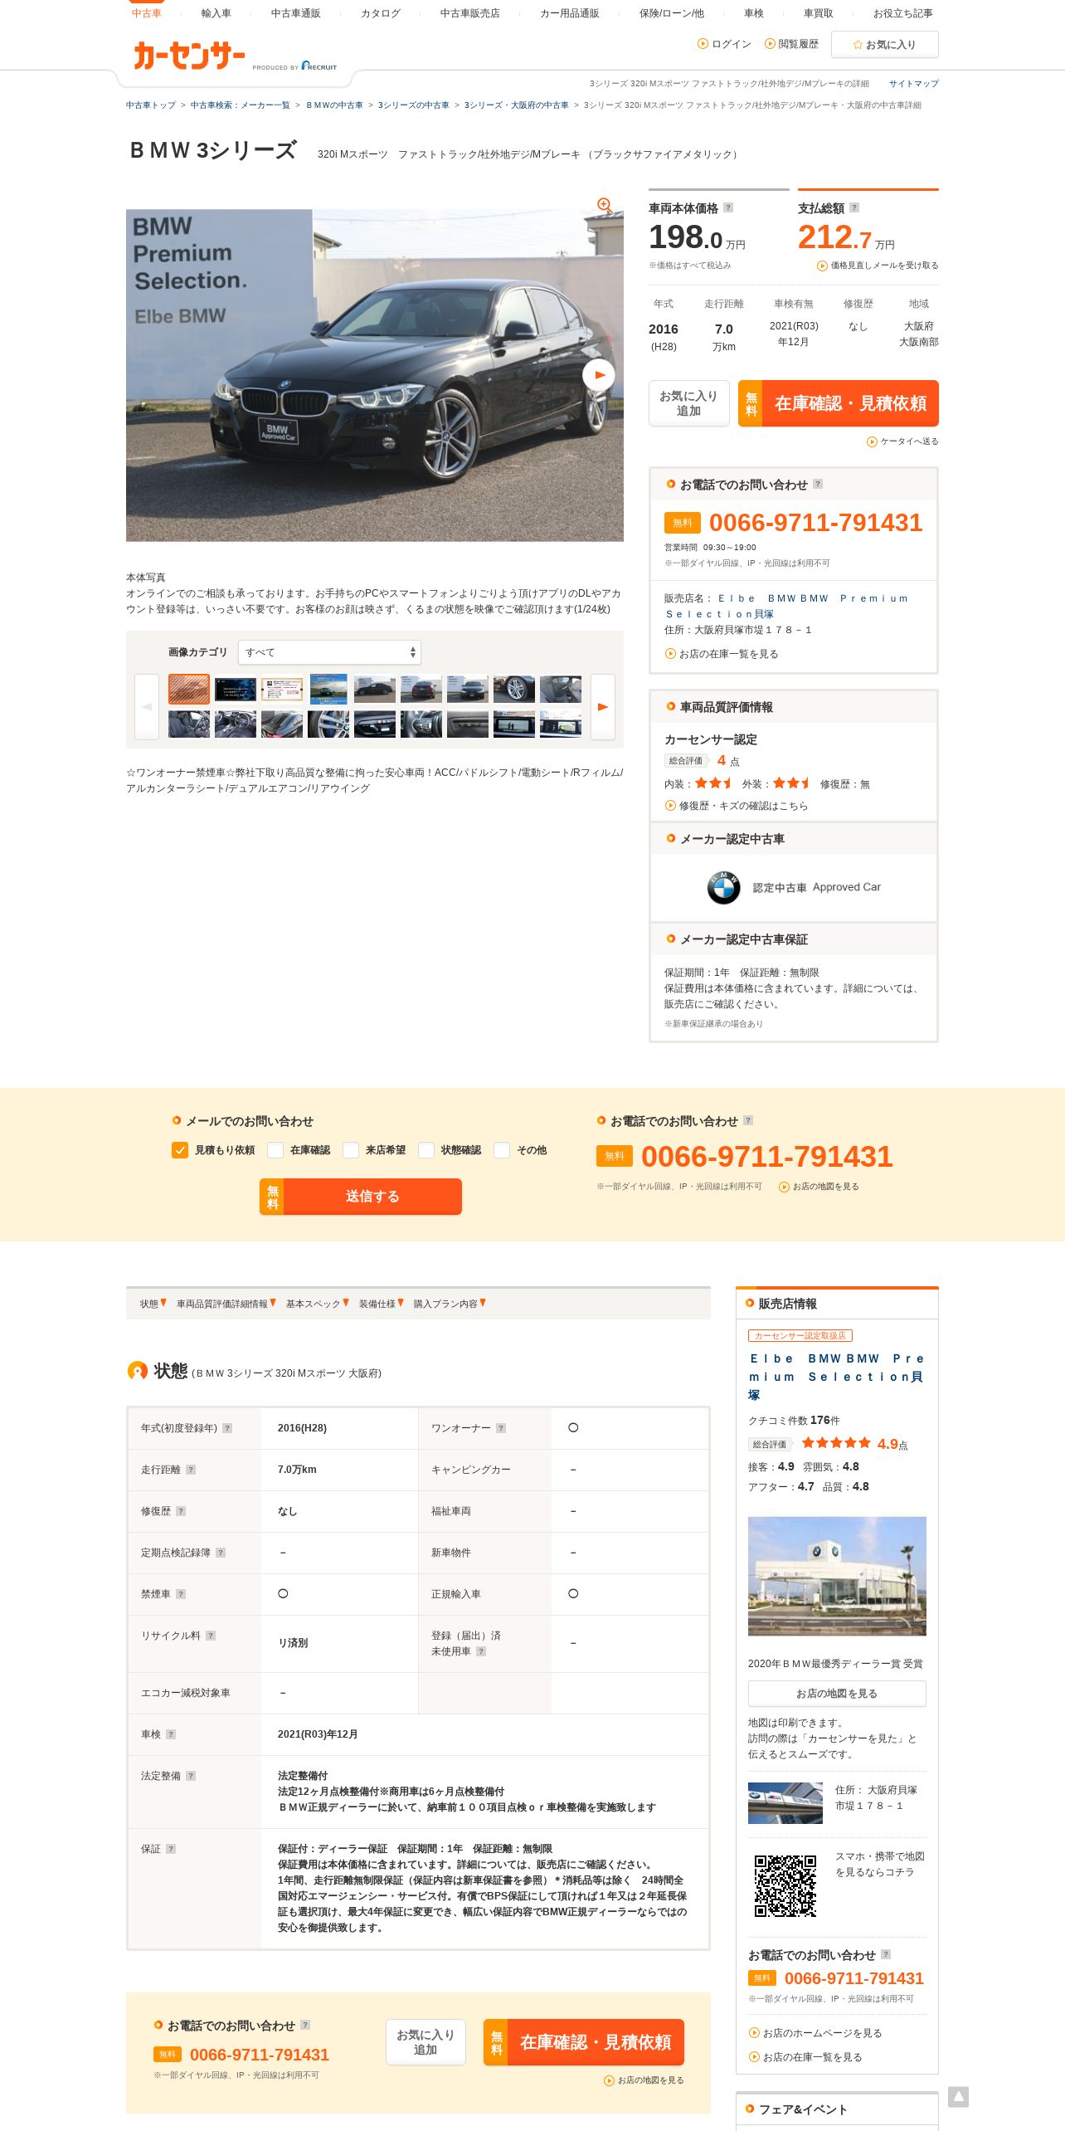Click help icon beside top お電話でのお問い合わせ
The width and height of the screenshot is (1065, 2131).
(x=818, y=484)
